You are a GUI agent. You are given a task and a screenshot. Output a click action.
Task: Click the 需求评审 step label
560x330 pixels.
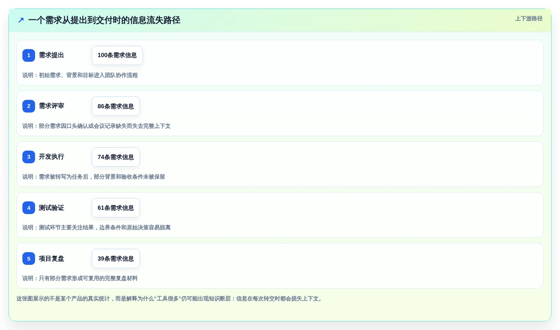click(x=52, y=106)
